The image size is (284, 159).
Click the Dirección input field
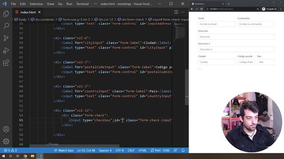pos(236,37)
